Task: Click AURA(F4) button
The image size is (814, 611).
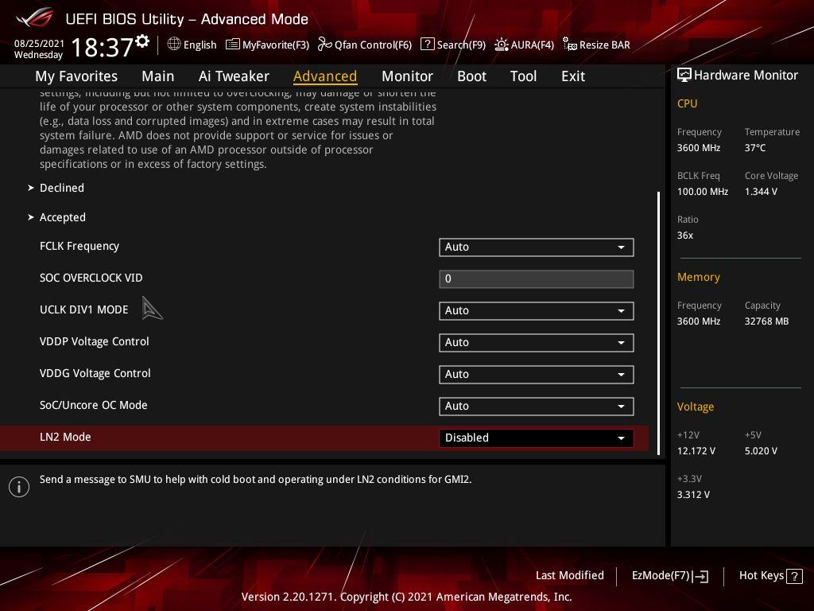Action: coord(524,45)
